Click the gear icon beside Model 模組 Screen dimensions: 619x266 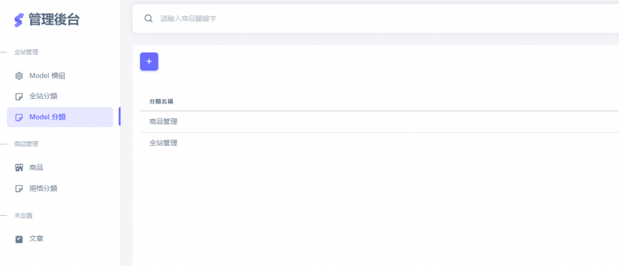[x=19, y=76]
